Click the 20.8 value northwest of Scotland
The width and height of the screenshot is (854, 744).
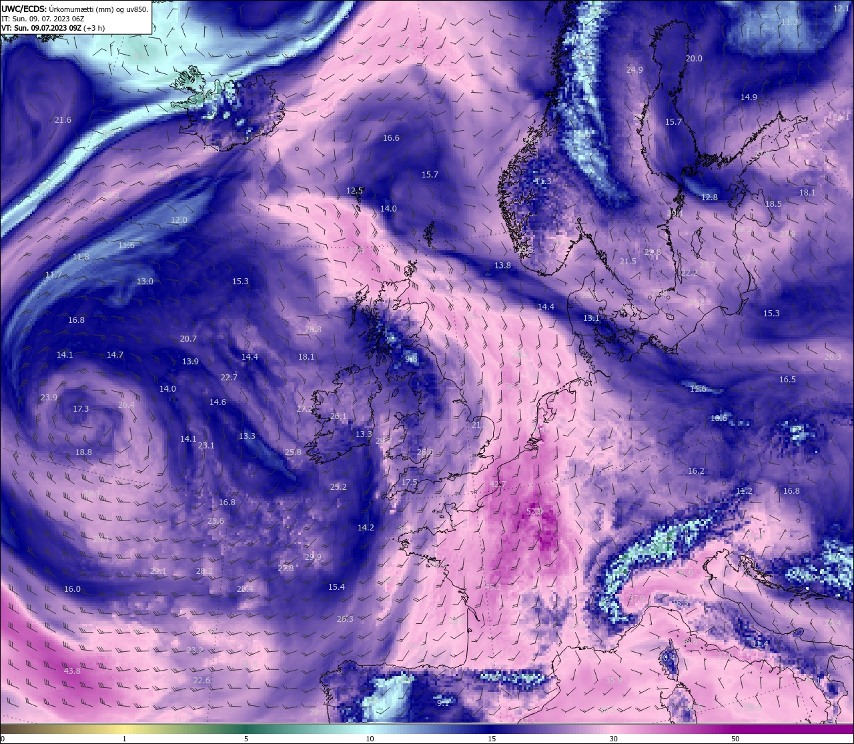[313, 330]
